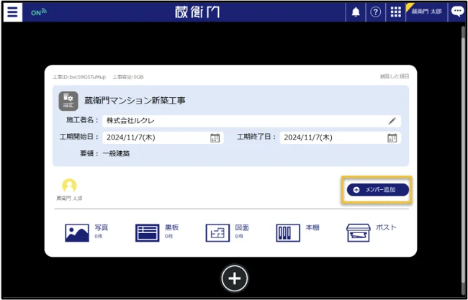Click the pencil icon to edit 施工者名
The height and width of the screenshot is (300, 468).
click(392, 121)
